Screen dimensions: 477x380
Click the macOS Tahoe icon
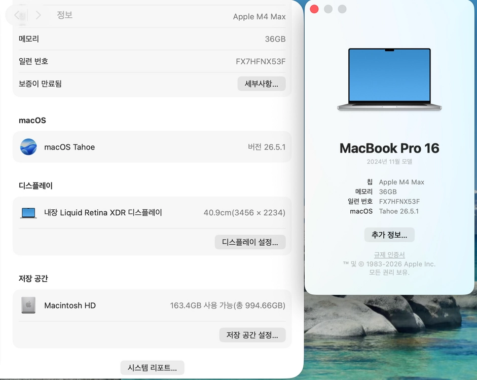[28, 147]
